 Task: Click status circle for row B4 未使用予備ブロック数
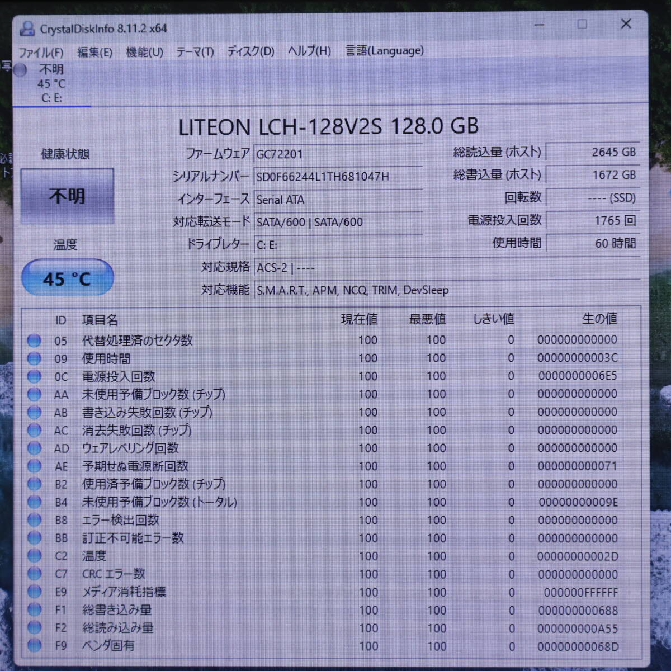[34, 502]
